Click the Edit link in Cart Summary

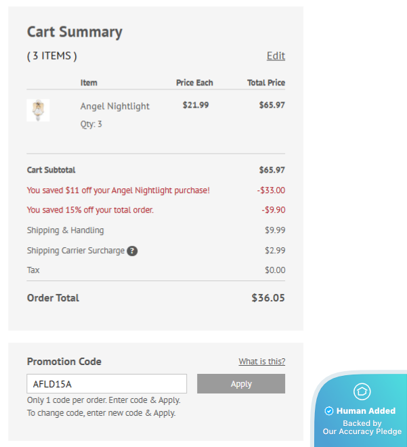[276, 56]
